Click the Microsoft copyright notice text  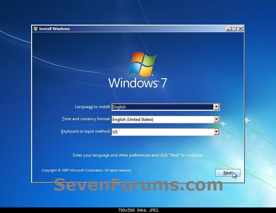click(x=87, y=170)
